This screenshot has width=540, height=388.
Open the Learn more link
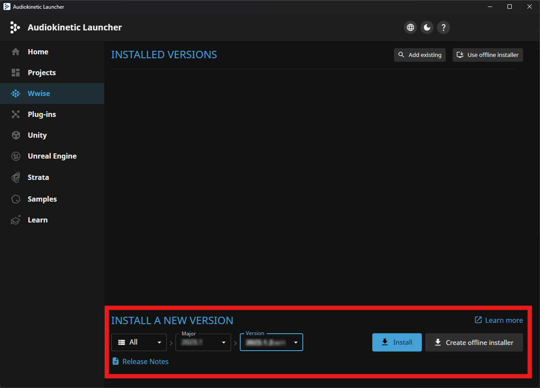click(x=499, y=320)
